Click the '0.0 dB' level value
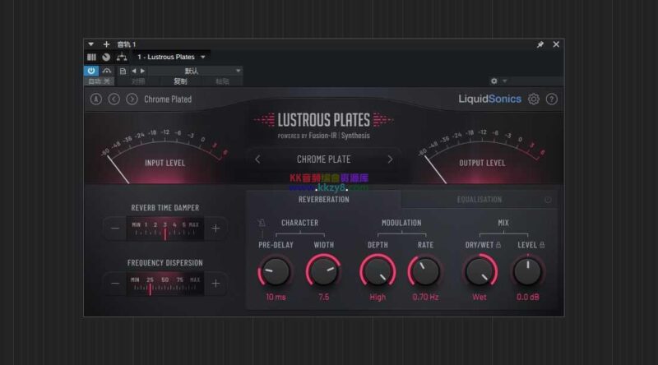The height and width of the screenshot is (365, 658). click(x=527, y=297)
